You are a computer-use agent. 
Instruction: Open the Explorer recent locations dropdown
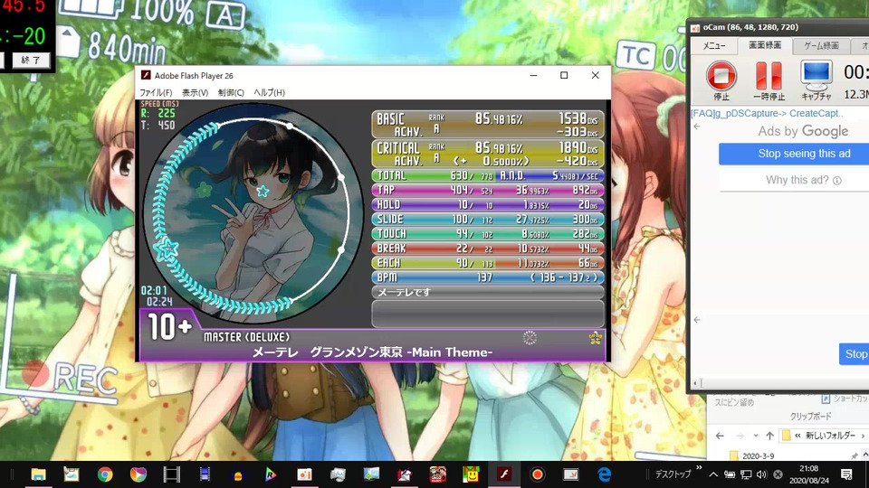tap(755, 436)
